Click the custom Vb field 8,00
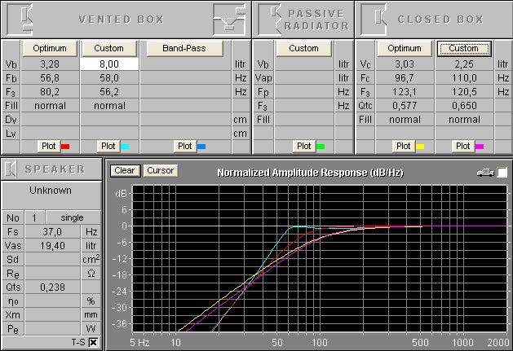The width and height of the screenshot is (513, 351). point(109,64)
